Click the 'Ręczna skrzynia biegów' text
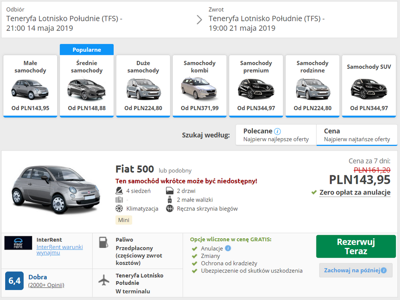Viewport: 400px width, 300px height. 207,209
